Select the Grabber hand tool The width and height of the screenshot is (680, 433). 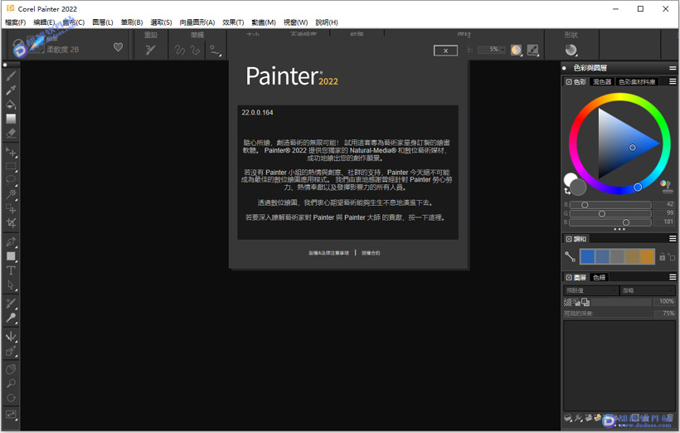[x=11, y=369]
